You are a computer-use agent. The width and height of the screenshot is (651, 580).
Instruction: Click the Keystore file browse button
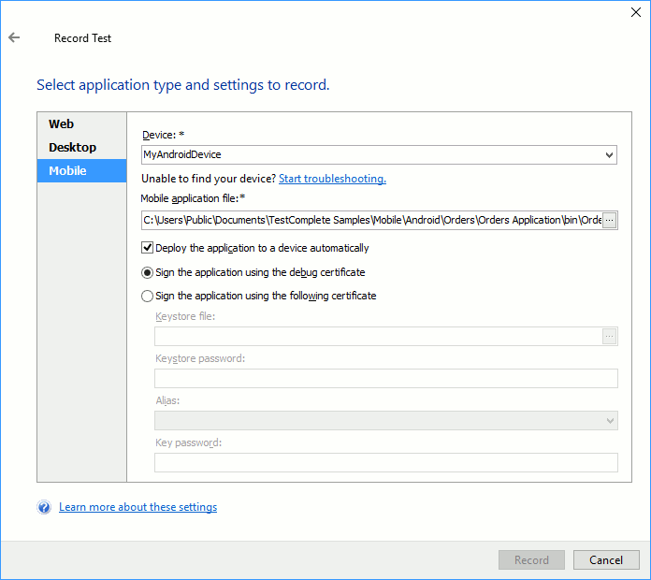(x=609, y=337)
